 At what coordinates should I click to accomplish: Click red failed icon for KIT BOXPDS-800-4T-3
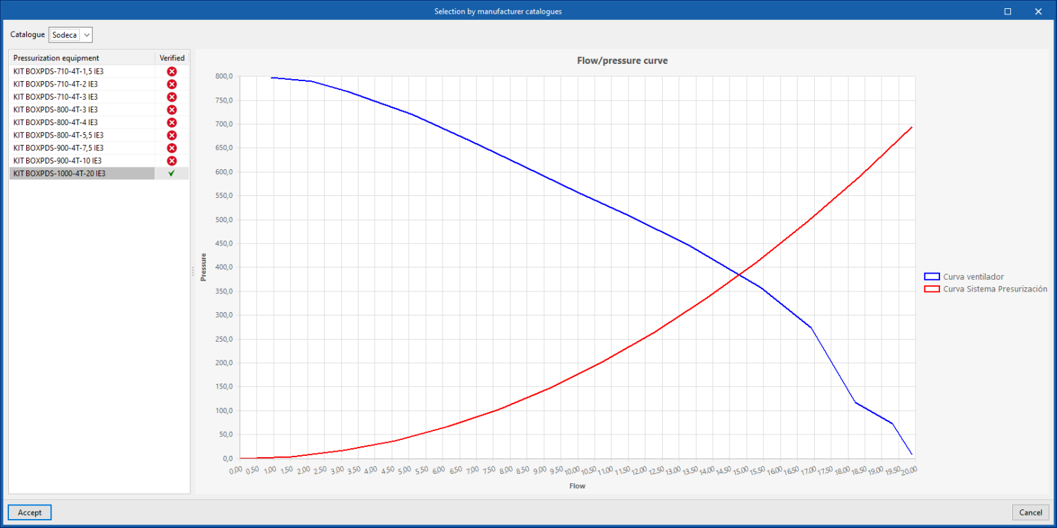172,109
